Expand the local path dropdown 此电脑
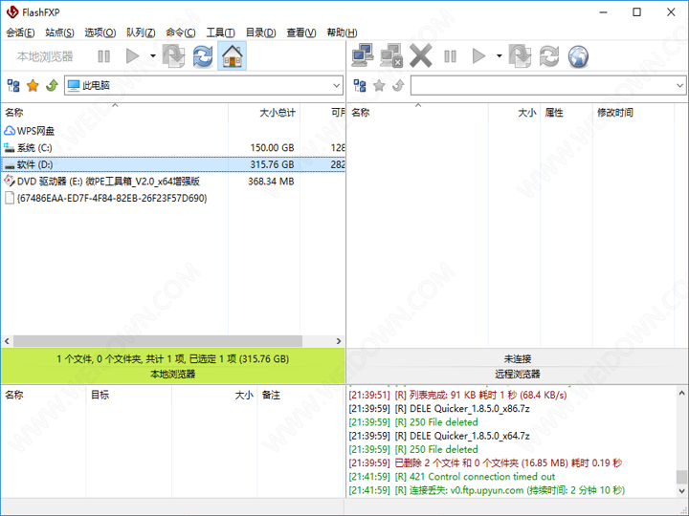Image resolution: width=689 pixels, height=516 pixels. [x=337, y=86]
